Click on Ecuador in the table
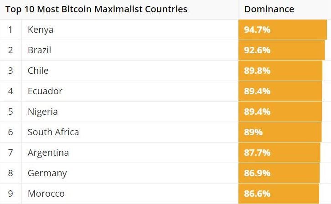This screenshot has height=204, width=331. point(45,91)
